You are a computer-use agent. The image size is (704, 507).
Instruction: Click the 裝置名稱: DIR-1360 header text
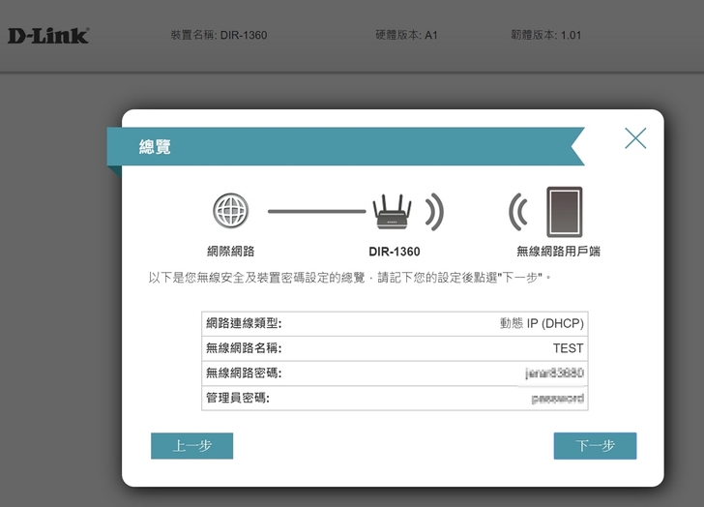(219, 35)
